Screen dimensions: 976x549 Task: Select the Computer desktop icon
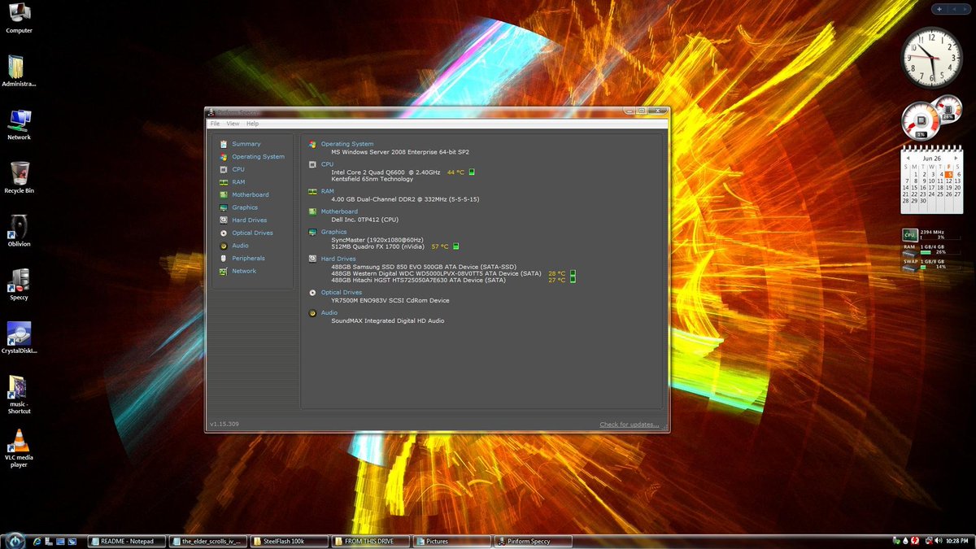[x=19, y=19]
